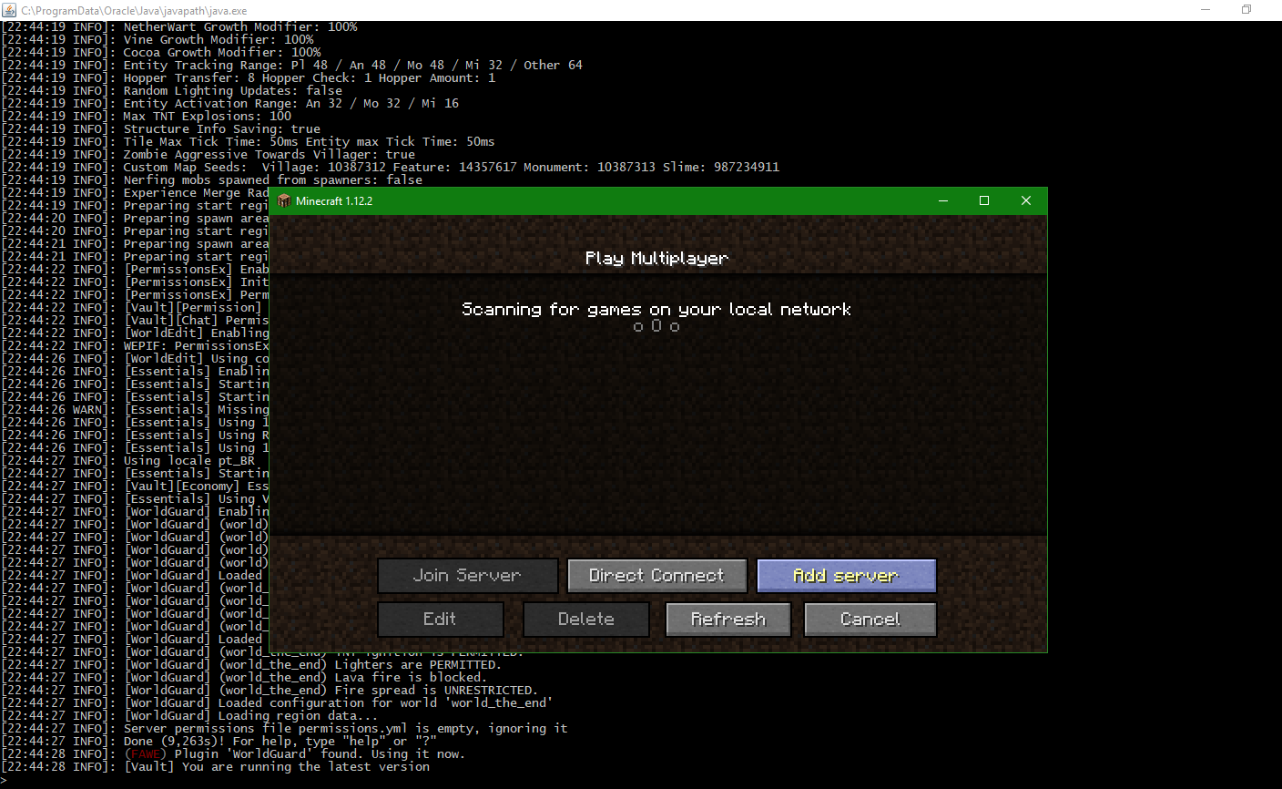
Task: Click 'Scanning for games on your local network' text
Action: pyautogui.click(x=656, y=310)
